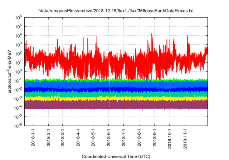The width and height of the screenshot is (229, 160).
Task: Click the 10^-6 y-axis tick label
Action: pos(18,126)
